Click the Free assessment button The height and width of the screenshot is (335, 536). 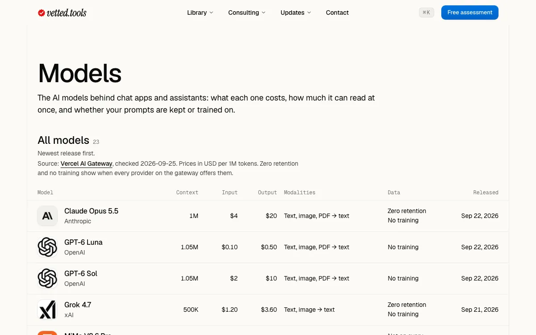click(470, 13)
